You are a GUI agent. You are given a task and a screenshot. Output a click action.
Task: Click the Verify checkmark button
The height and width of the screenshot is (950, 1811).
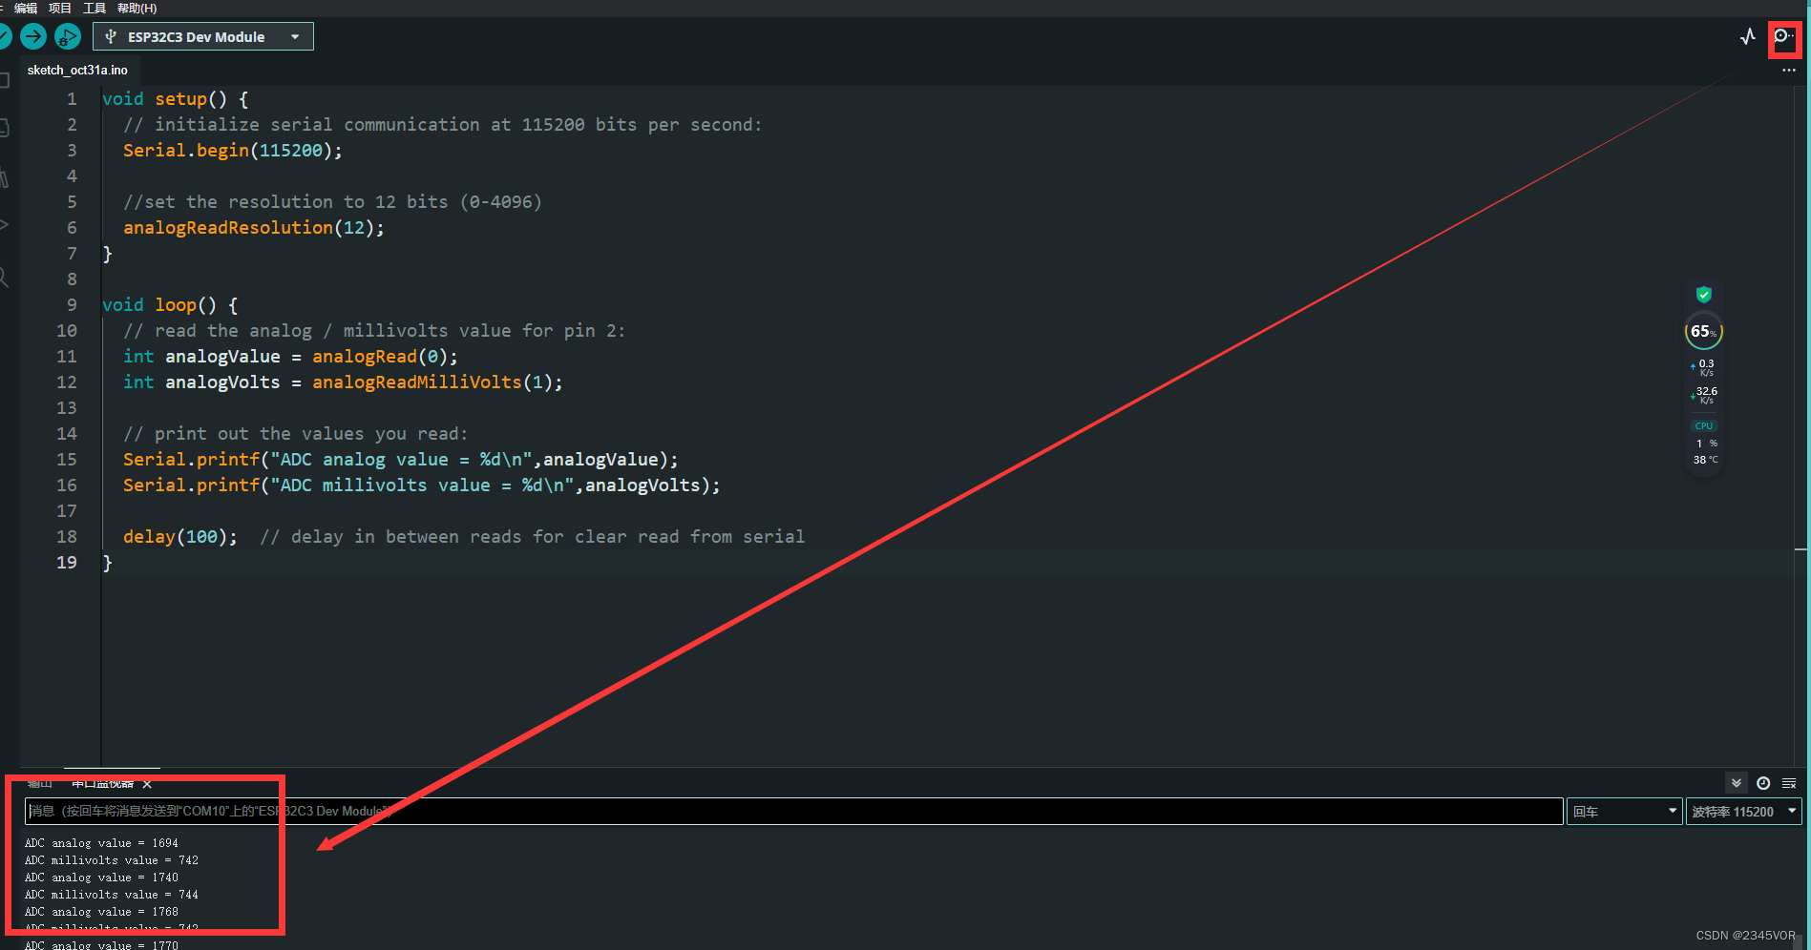[x=4, y=36]
